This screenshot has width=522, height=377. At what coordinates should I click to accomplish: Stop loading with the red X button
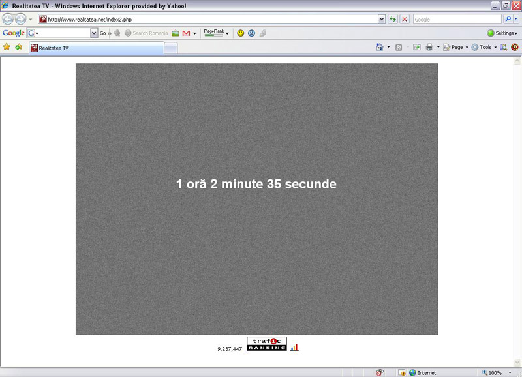[405, 20]
